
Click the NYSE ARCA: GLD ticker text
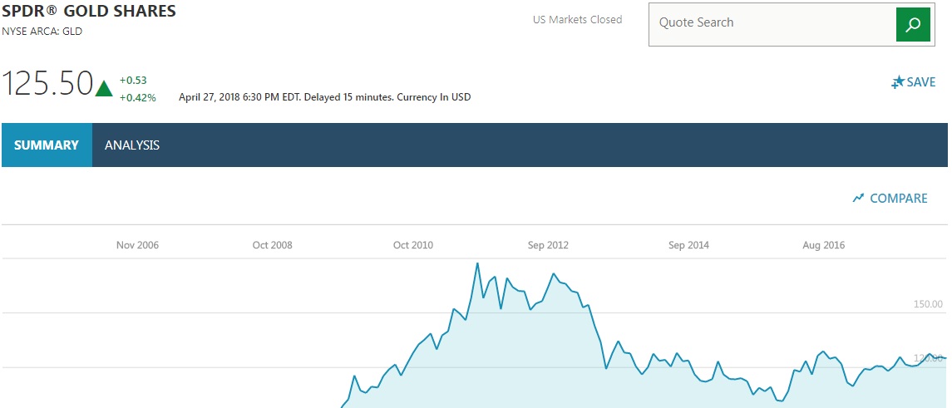(x=42, y=32)
